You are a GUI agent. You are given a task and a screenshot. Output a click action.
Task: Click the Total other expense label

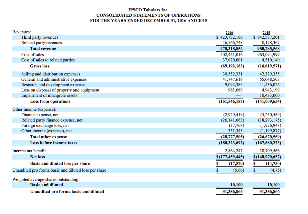(x=48, y=137)
